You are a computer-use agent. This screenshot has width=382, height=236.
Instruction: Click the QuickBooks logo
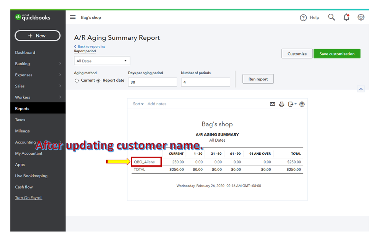coord(33,17)
